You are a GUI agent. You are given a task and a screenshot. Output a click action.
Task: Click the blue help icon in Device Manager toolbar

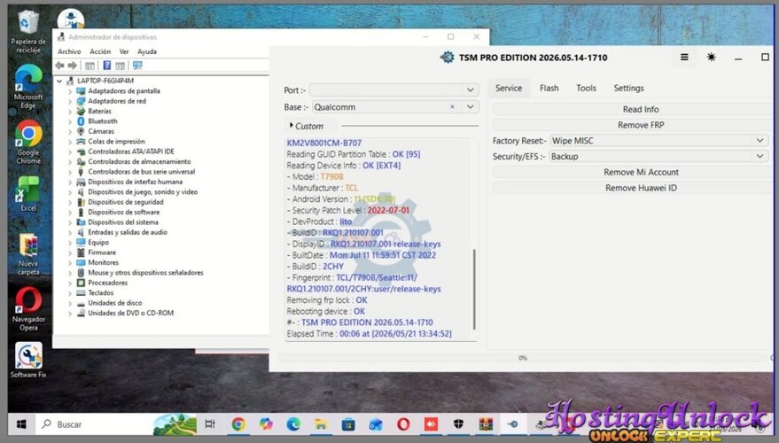tap(107, 66)
